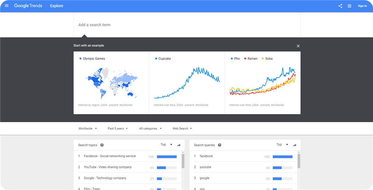Open the Google apps grid
373x190 pixels.
[349, 6]
